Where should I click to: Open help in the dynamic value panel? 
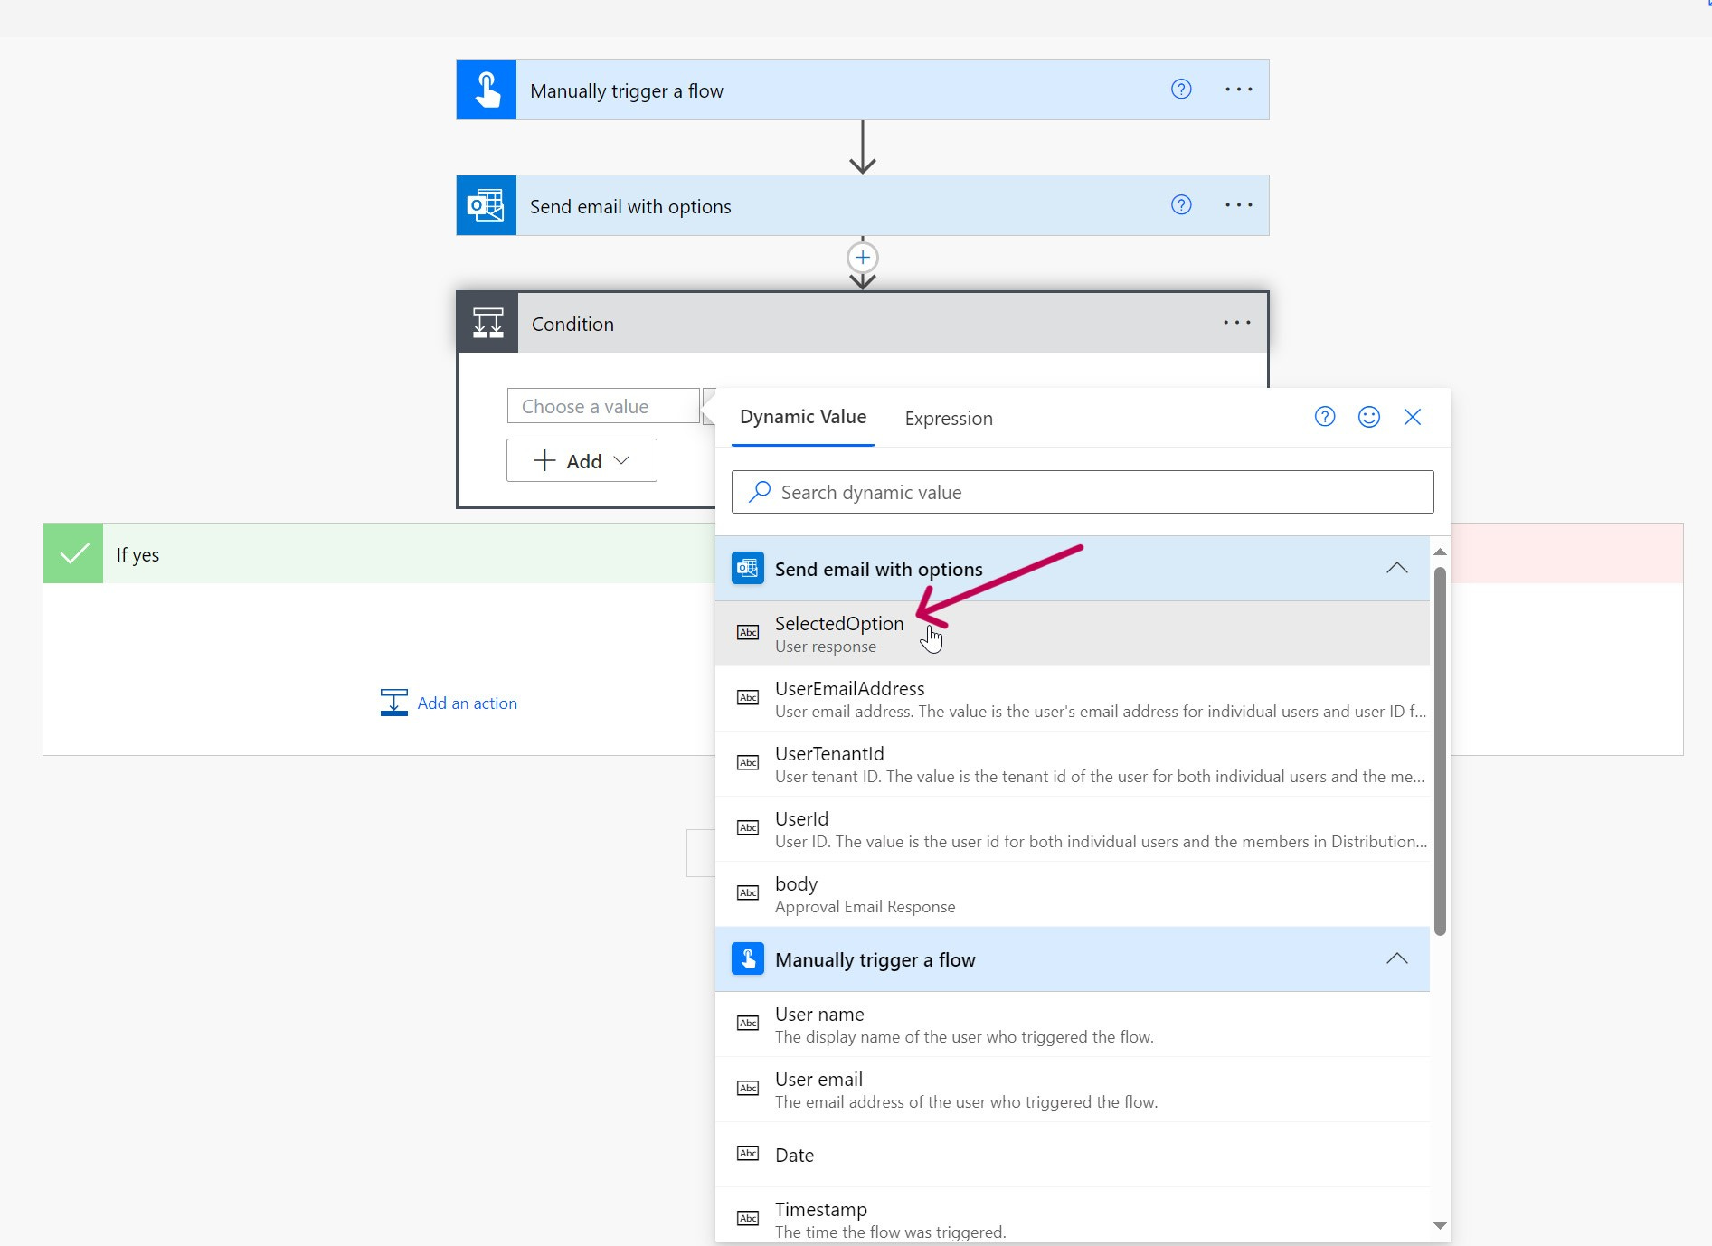coord(1325,417)
